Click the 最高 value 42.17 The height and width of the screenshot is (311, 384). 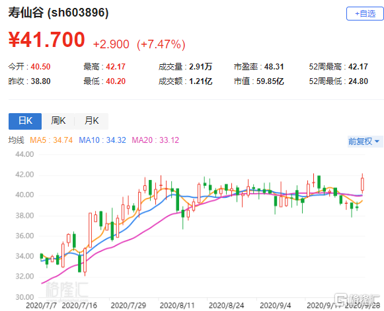[116, 67]
